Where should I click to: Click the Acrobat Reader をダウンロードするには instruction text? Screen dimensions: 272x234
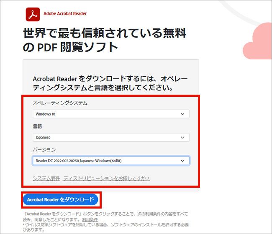[x=110, y=83]
